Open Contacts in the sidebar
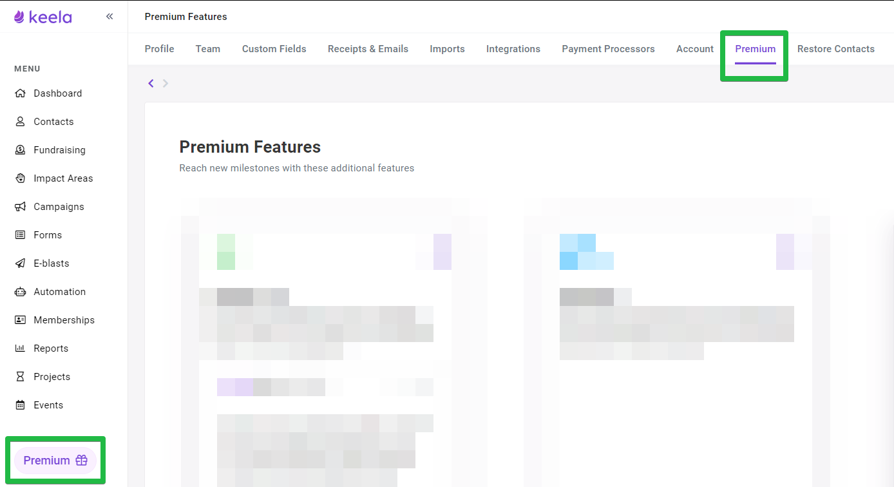Image resolution: width=894 pixels, height=487 pixels. tap(53, 122)
